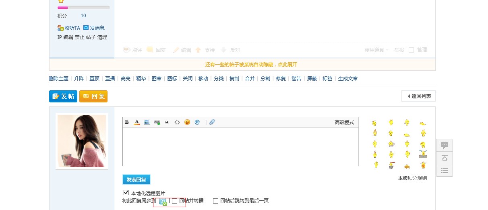Click into the reply text area
488x210 pixels.
pos(240,147)
